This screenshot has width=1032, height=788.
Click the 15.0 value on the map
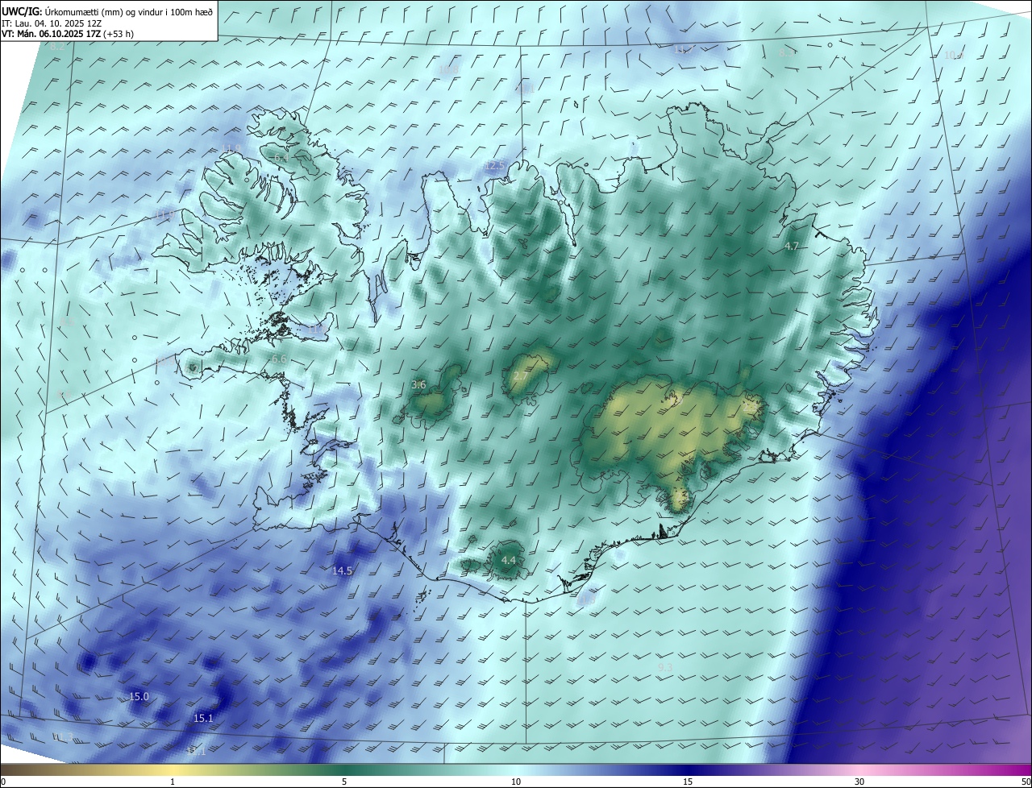click(139, 696)
